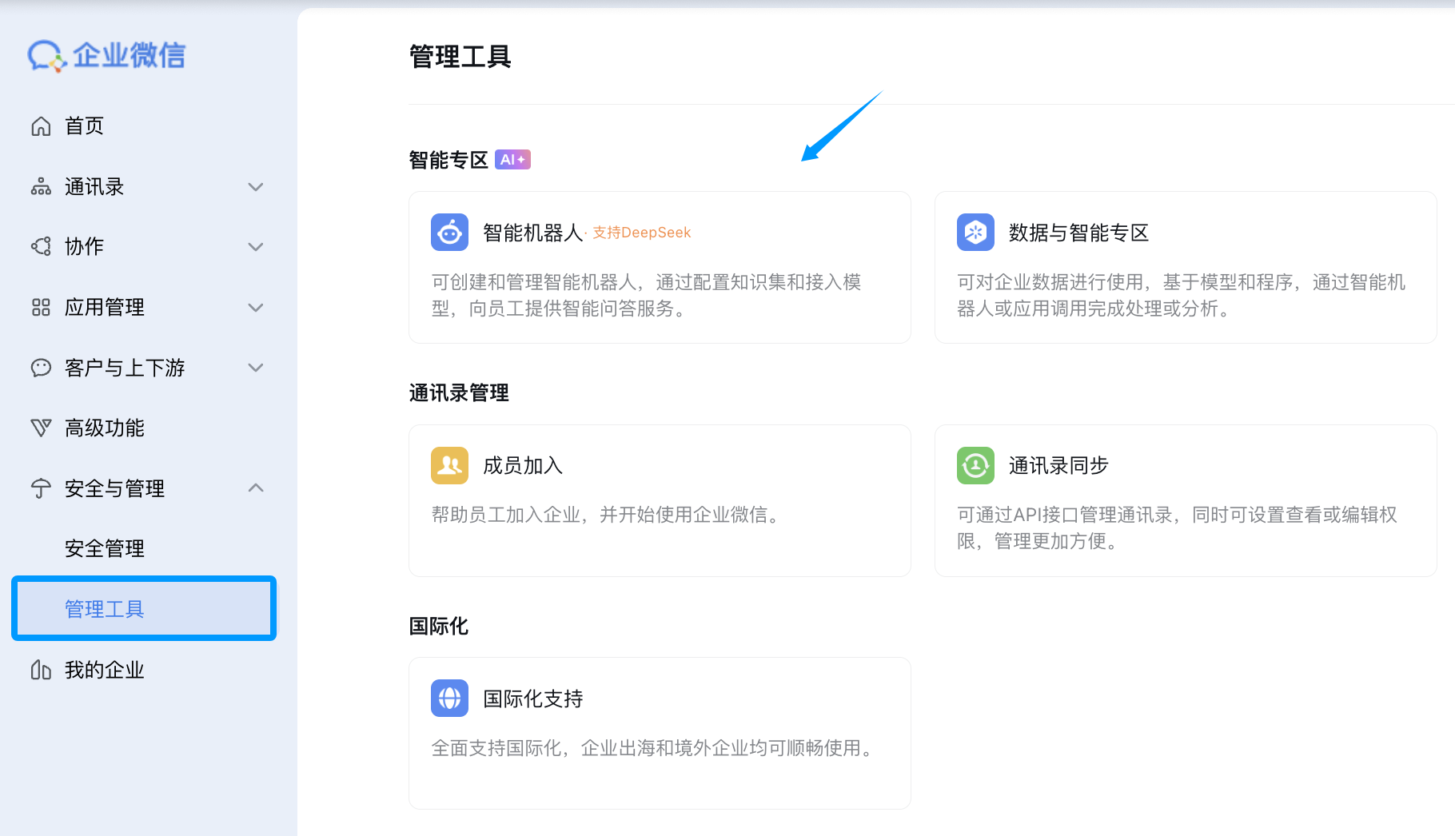Image resolution: width=1455 pixels, height=836 pixels.
Task: Open the 首页 home icon
Action: [x=40, y=125]
